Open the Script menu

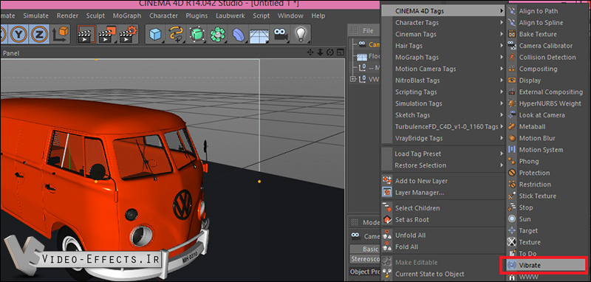(262, 16)
